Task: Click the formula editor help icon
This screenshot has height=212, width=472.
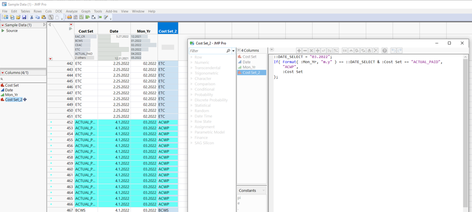Action: [x=385, y=51]
